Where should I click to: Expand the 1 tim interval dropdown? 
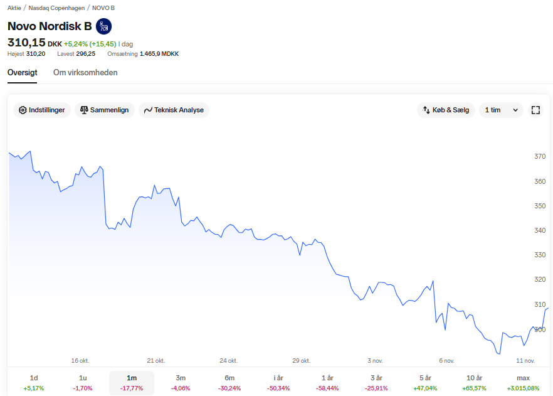(x=501, y=110)
